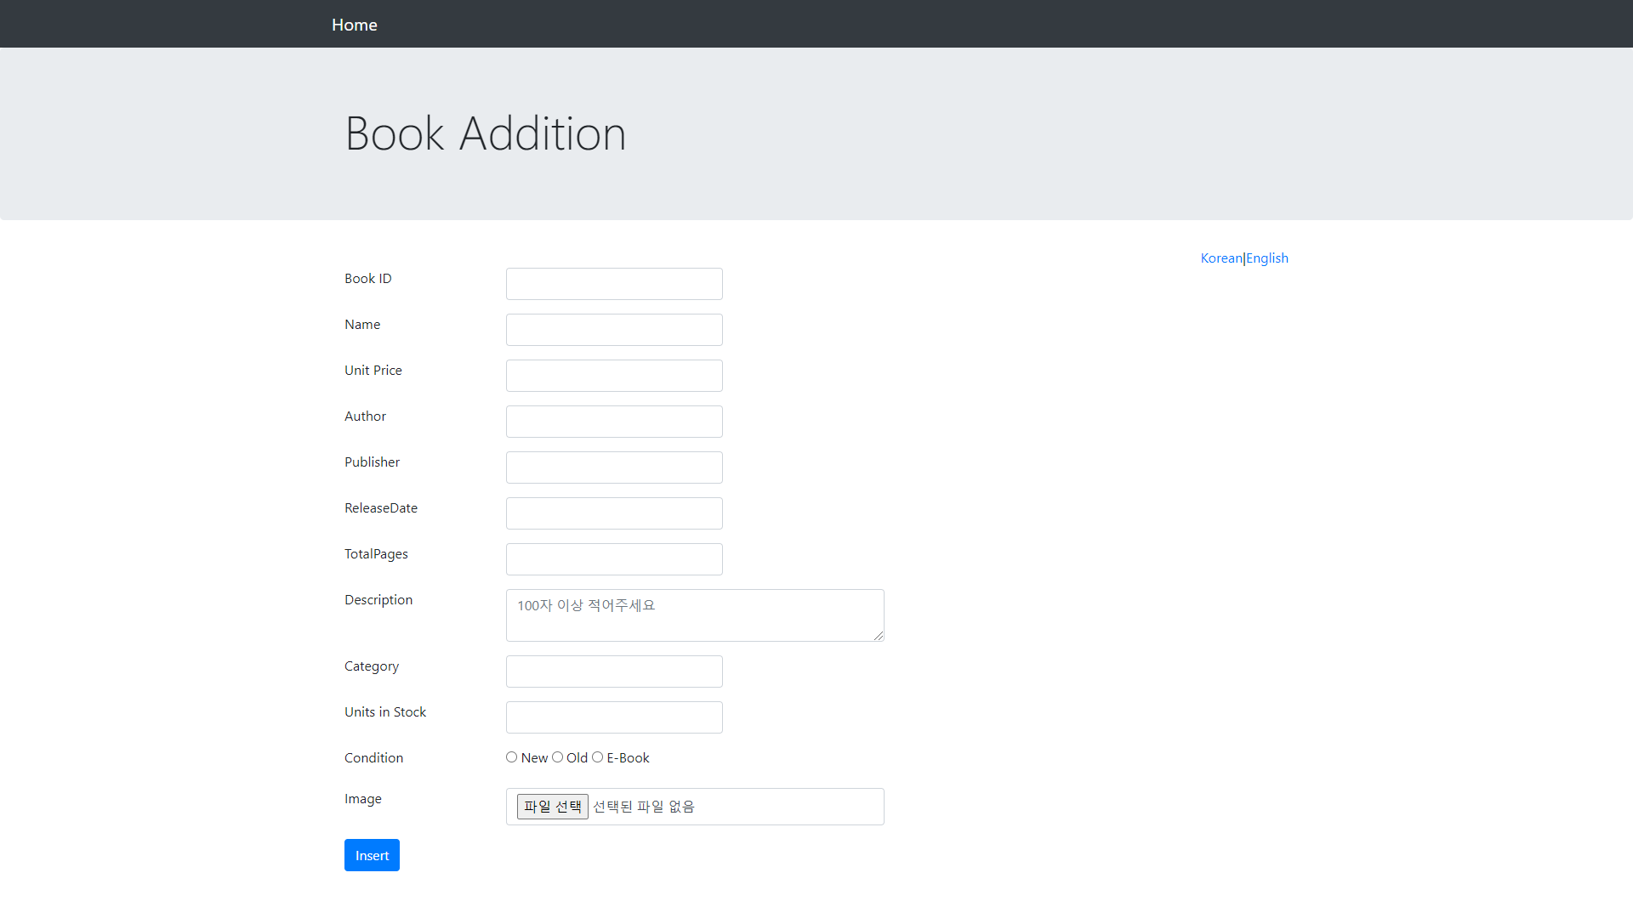Screen dimensions: 1633x918
Task: Click the Unit Price input box
Action: (x=613, y=376)
